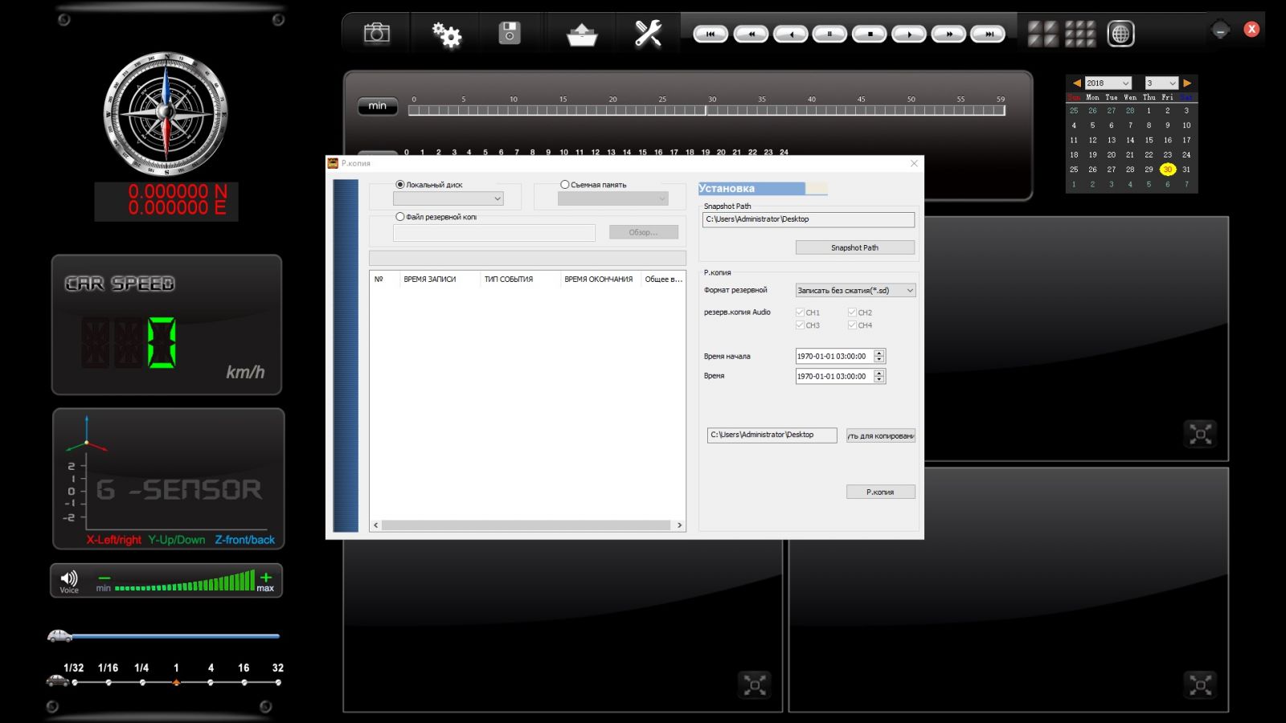Open settings with the gears icon
Image resolution: width=1286 pixels, height=723 pixels.
[446, 34]
